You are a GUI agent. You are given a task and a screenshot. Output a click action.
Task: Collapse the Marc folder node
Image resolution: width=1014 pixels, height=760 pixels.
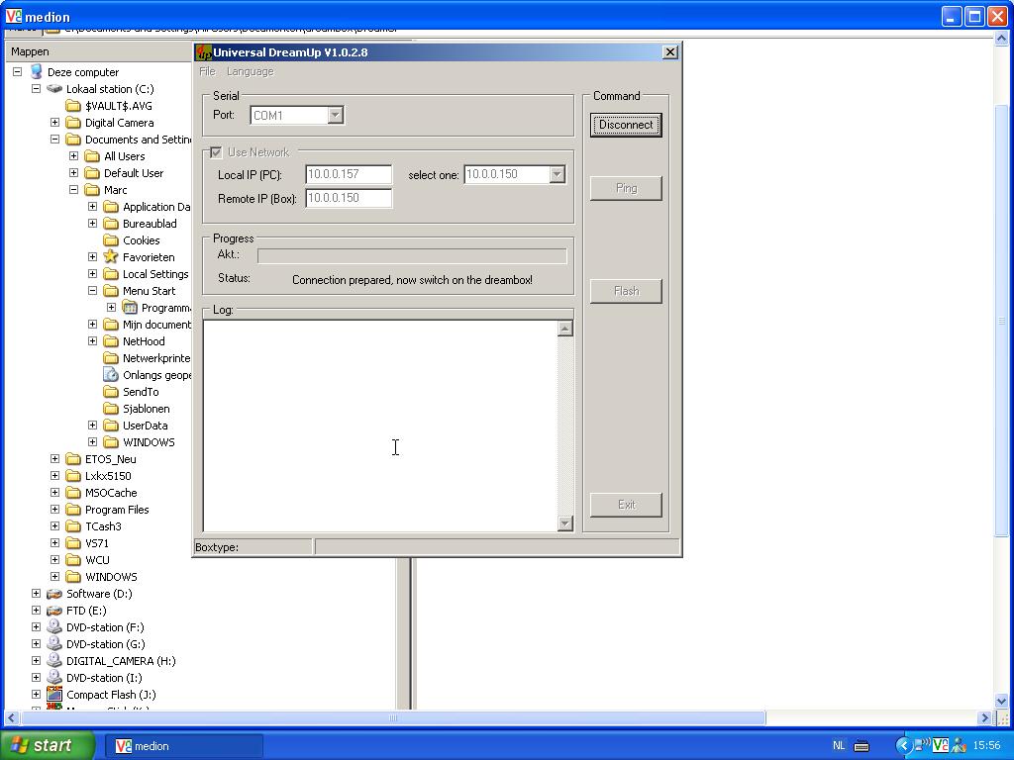73,189
